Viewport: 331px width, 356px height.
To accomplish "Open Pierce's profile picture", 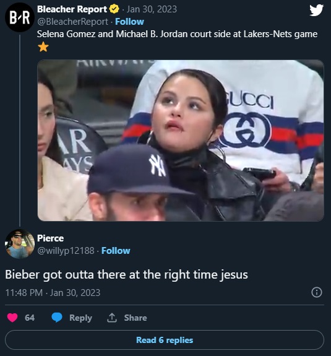I will 20,244.
